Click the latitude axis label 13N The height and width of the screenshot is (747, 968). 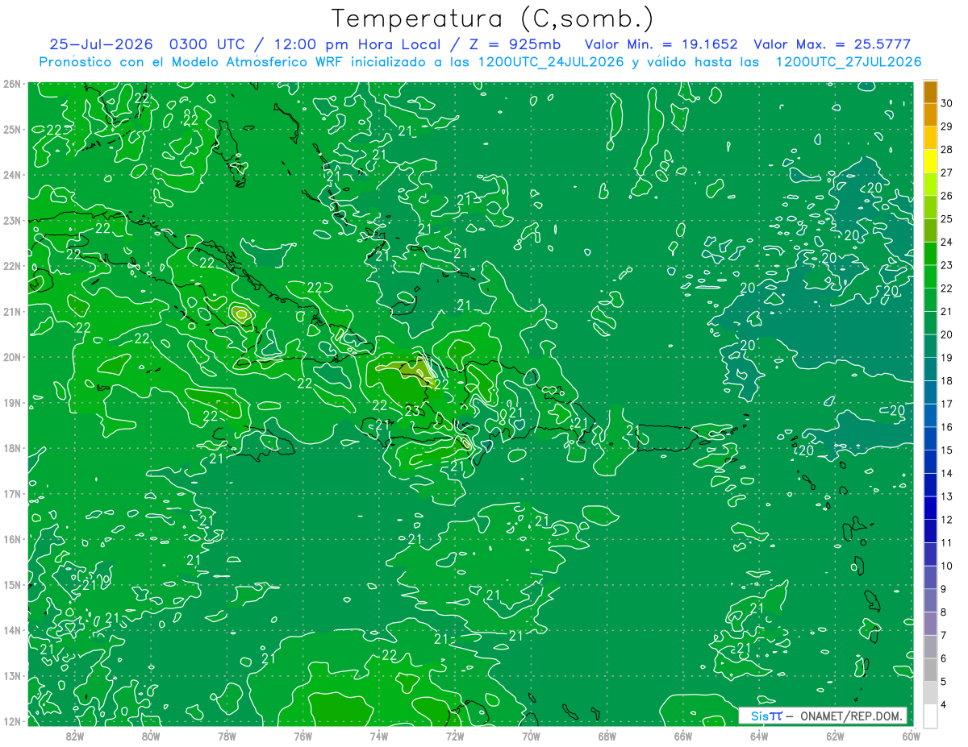point(11,675)
